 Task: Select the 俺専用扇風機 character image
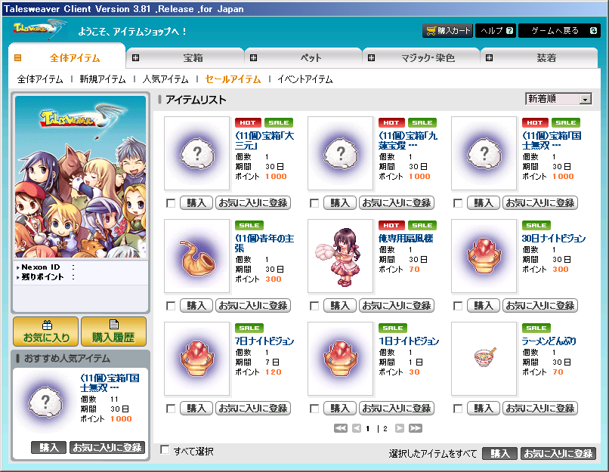click(x=340, y=256)
